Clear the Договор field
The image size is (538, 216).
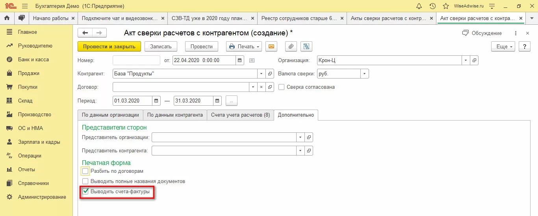pyautogui.click(x=262, y=87)
